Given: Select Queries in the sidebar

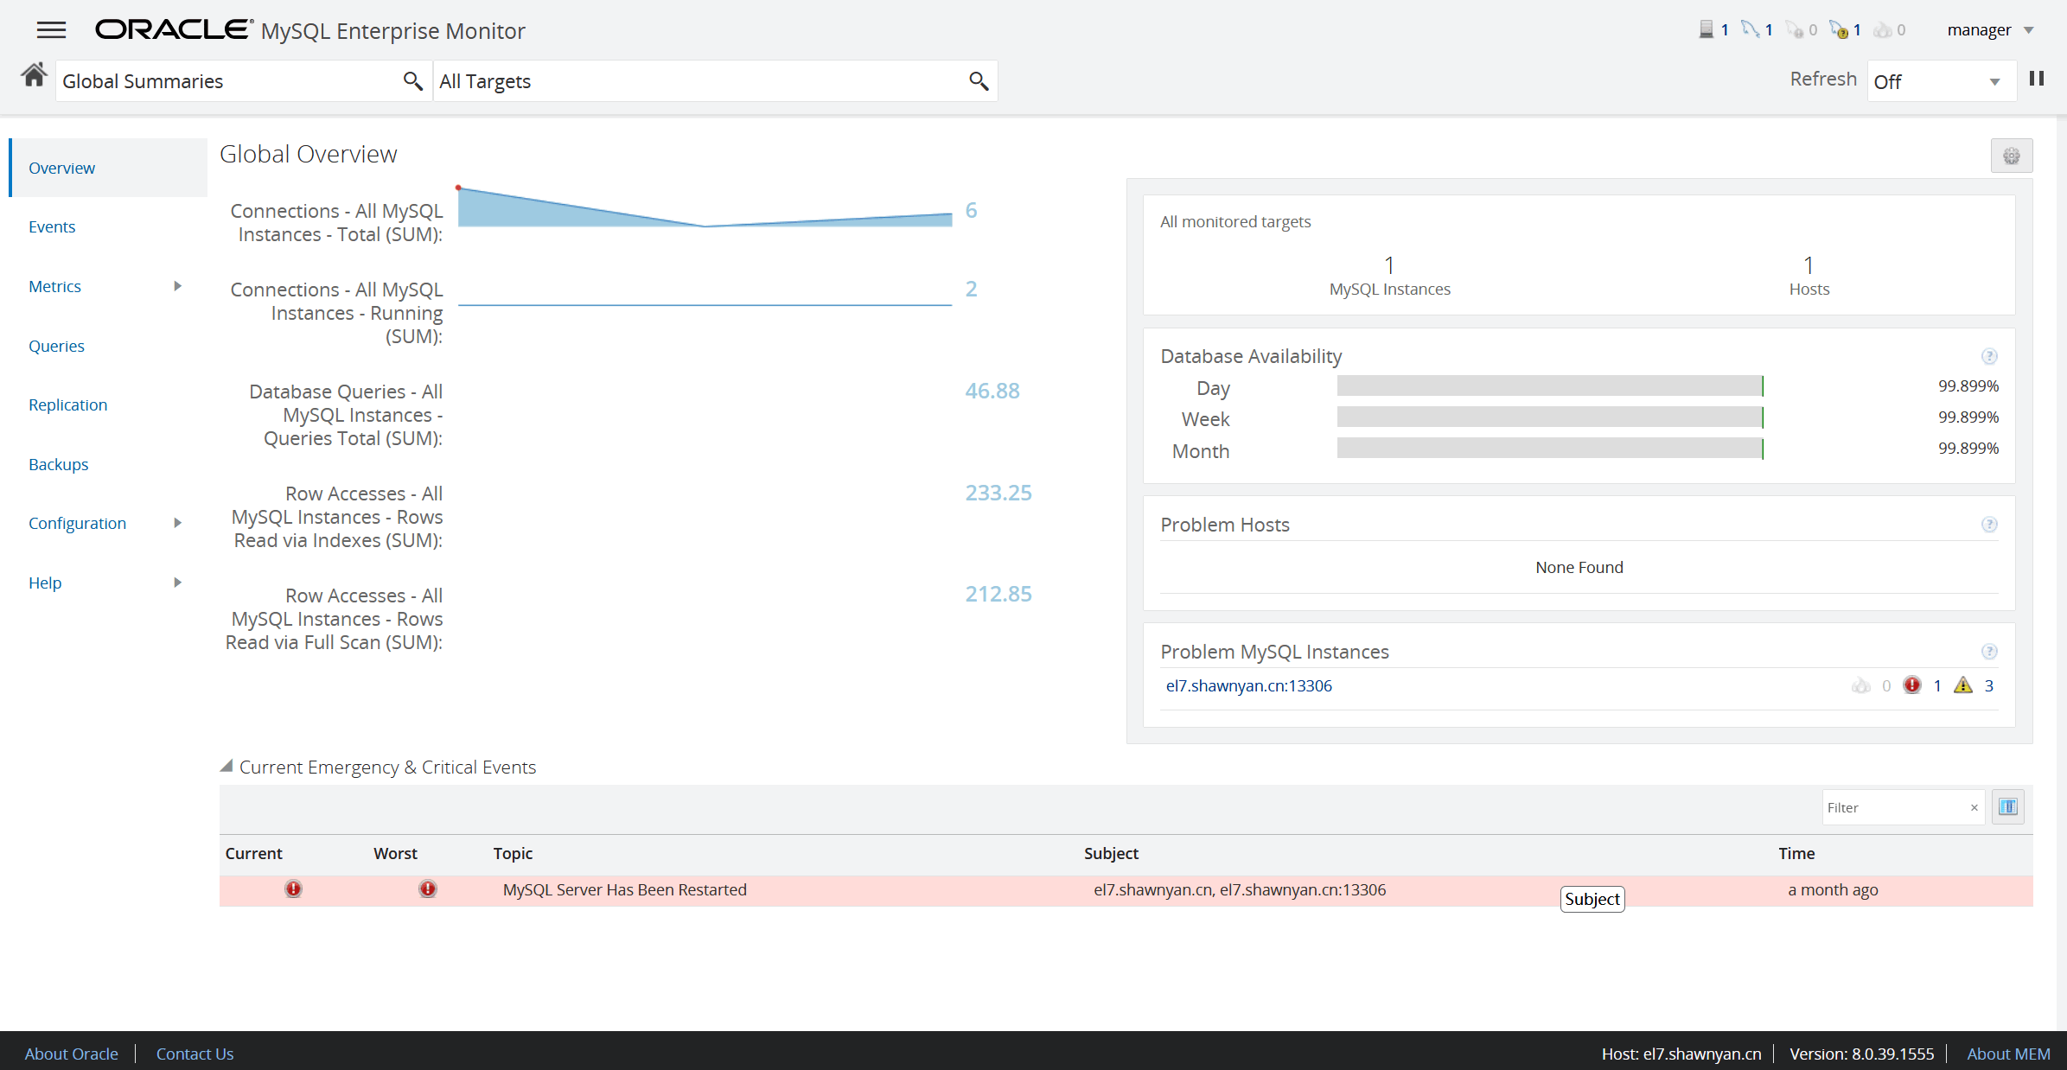Looking at the screenshot, I should tap(56, 346).
